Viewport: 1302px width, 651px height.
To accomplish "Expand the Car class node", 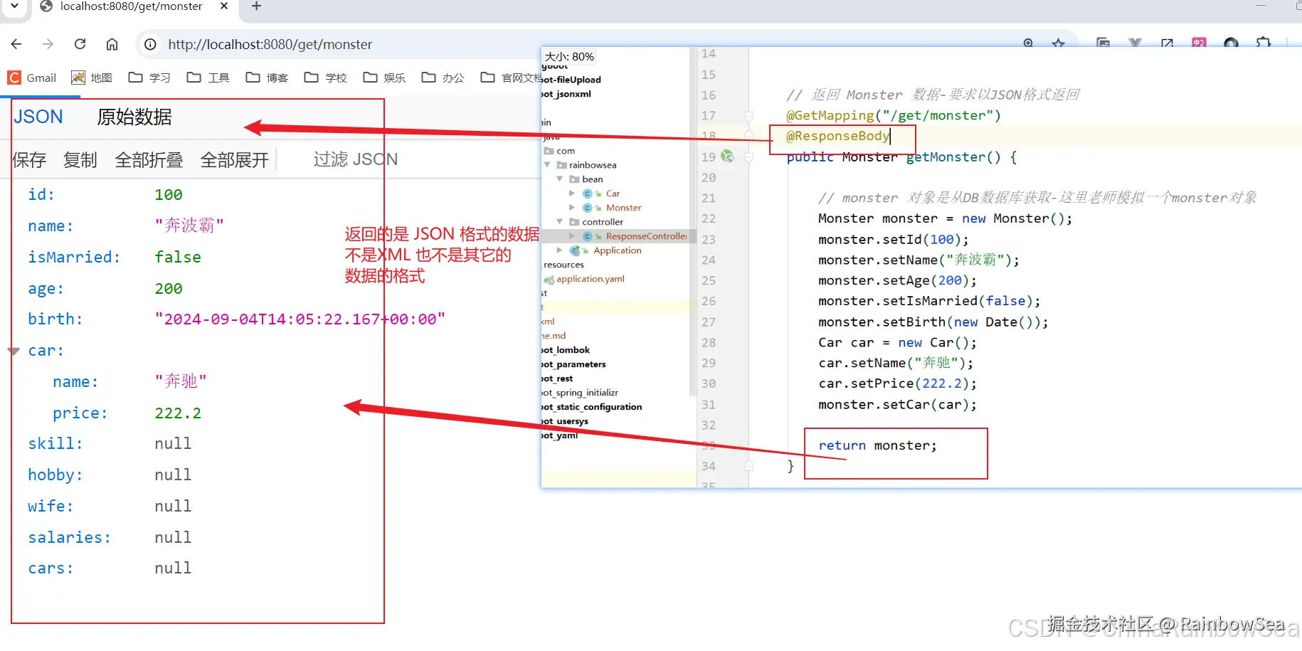I will (x=572, y=194).
